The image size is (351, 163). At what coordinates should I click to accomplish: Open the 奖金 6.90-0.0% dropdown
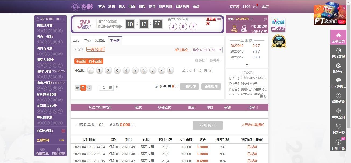point(207,50)
